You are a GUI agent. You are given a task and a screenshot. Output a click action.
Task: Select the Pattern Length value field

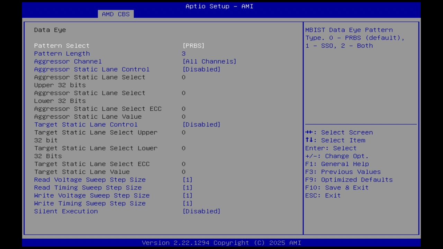(184, 53)
